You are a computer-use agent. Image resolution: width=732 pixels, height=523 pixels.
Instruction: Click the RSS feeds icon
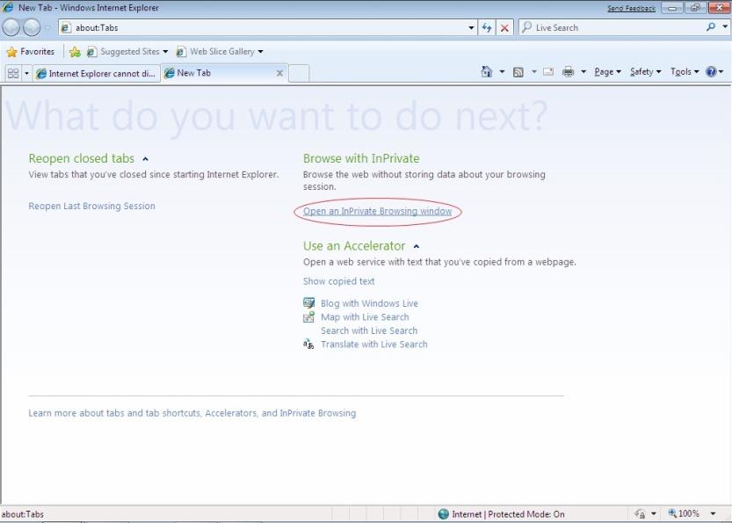click(518, 72)
